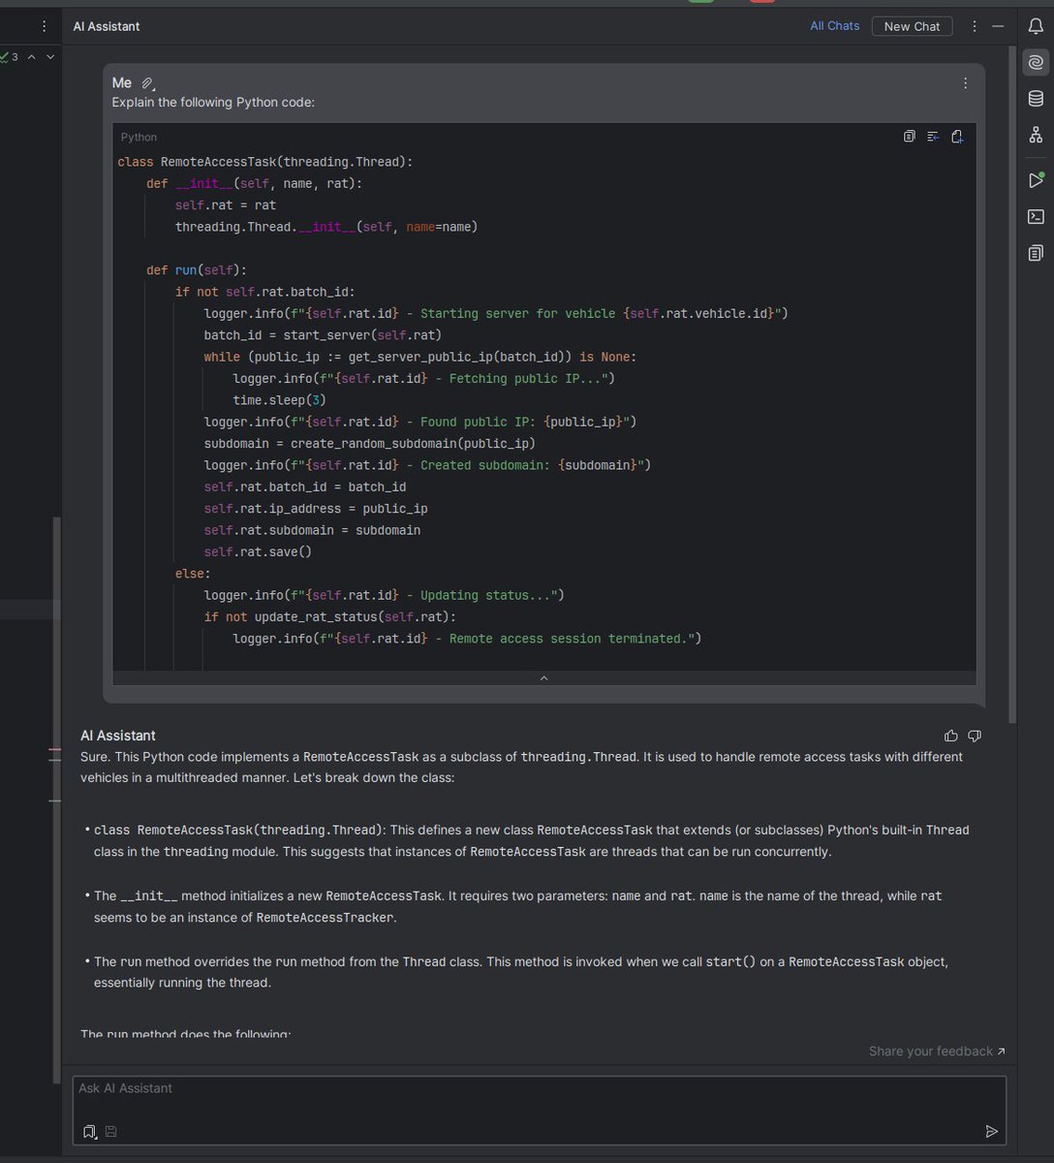Hide the AI Assistant panel with the minimize dash
This screenshot has height=1163, width=1054.
pyautogui.click(x=998, y=26)
